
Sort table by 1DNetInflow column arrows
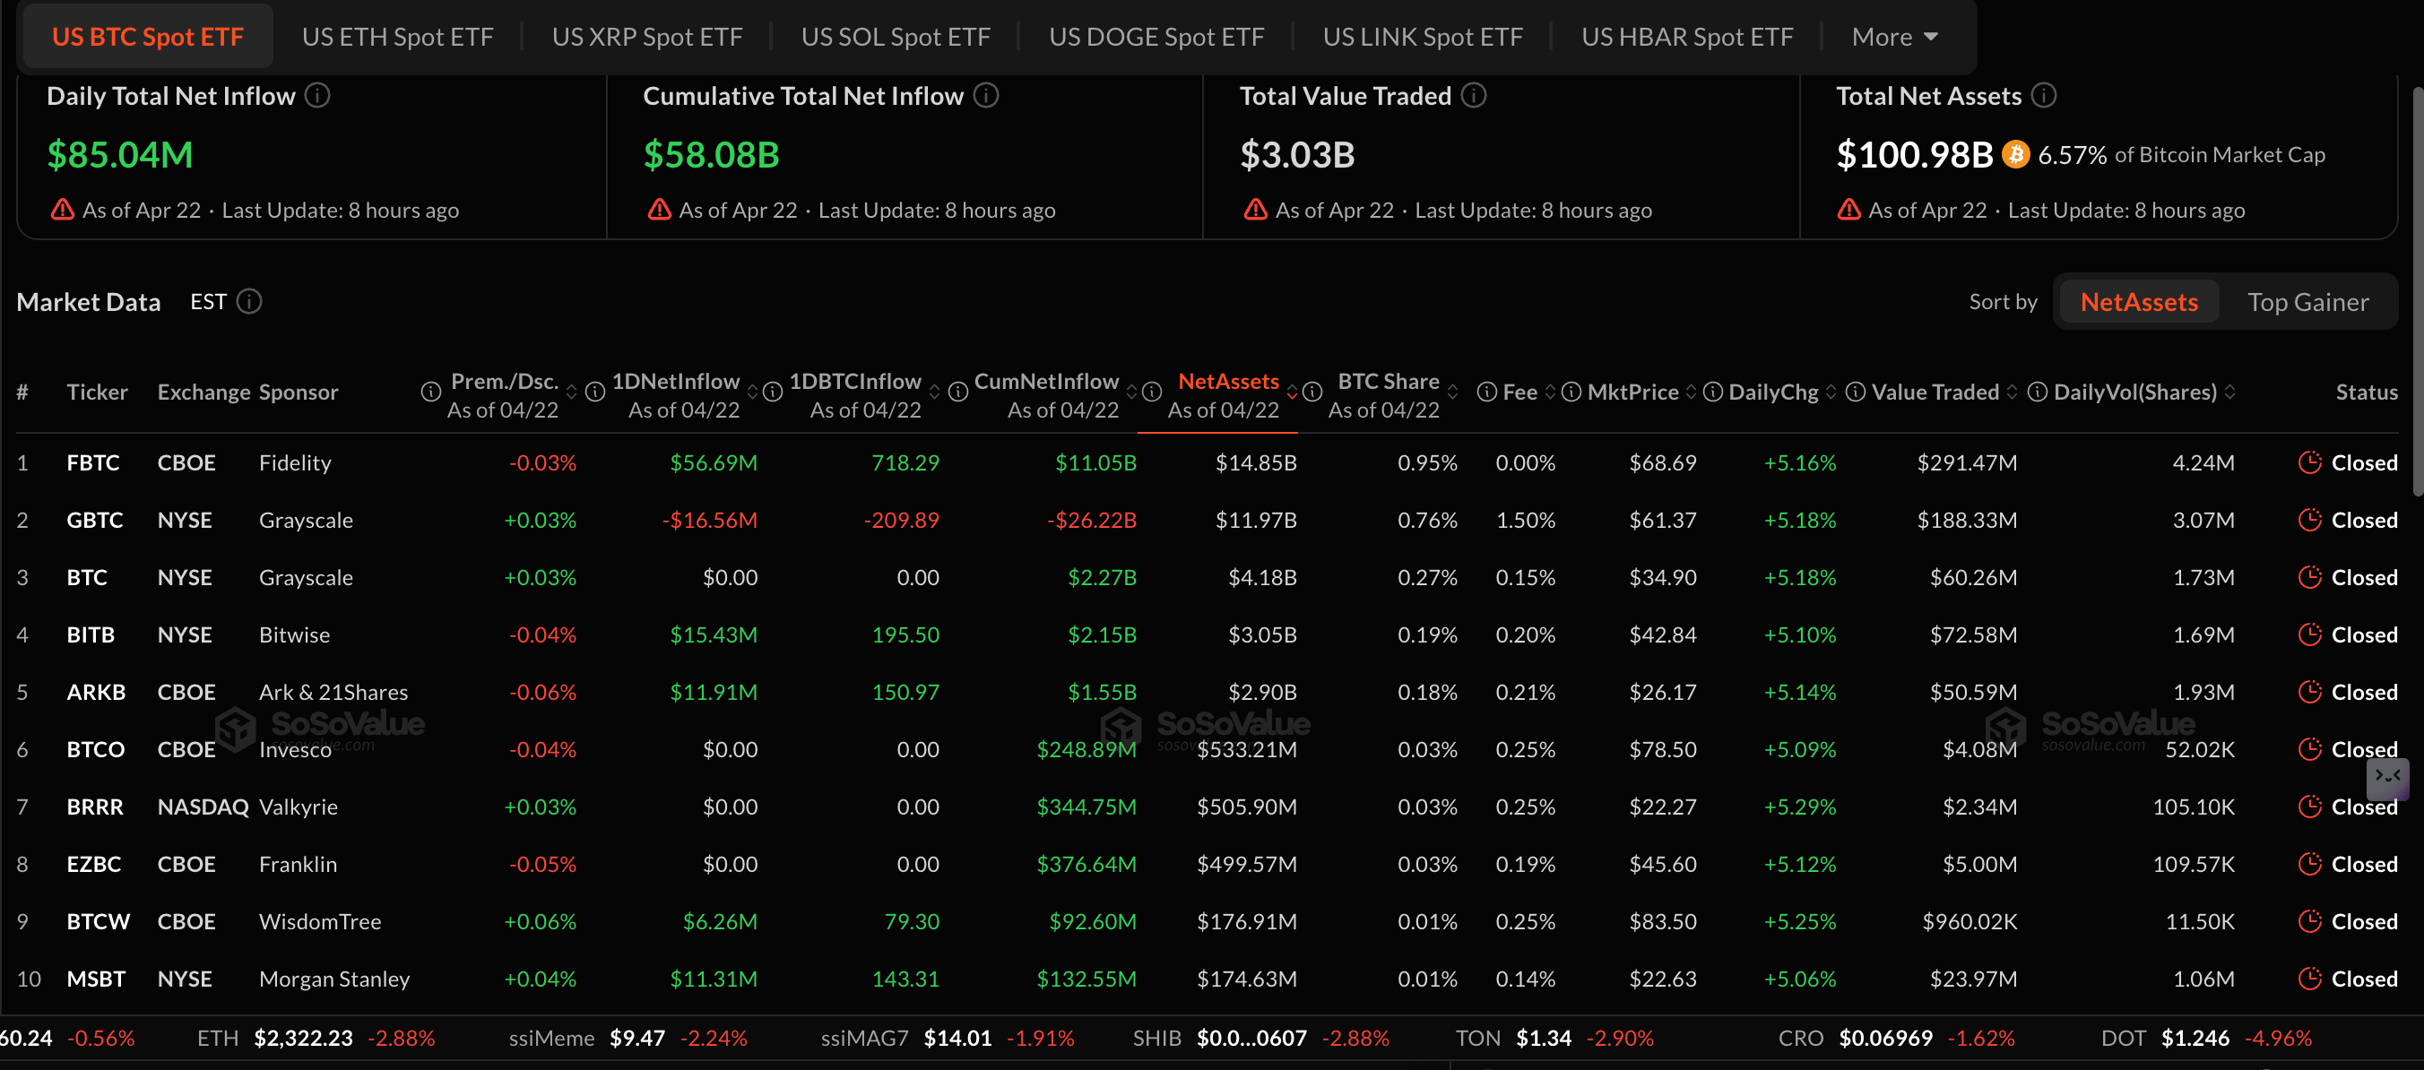click(x=752, y=393)
